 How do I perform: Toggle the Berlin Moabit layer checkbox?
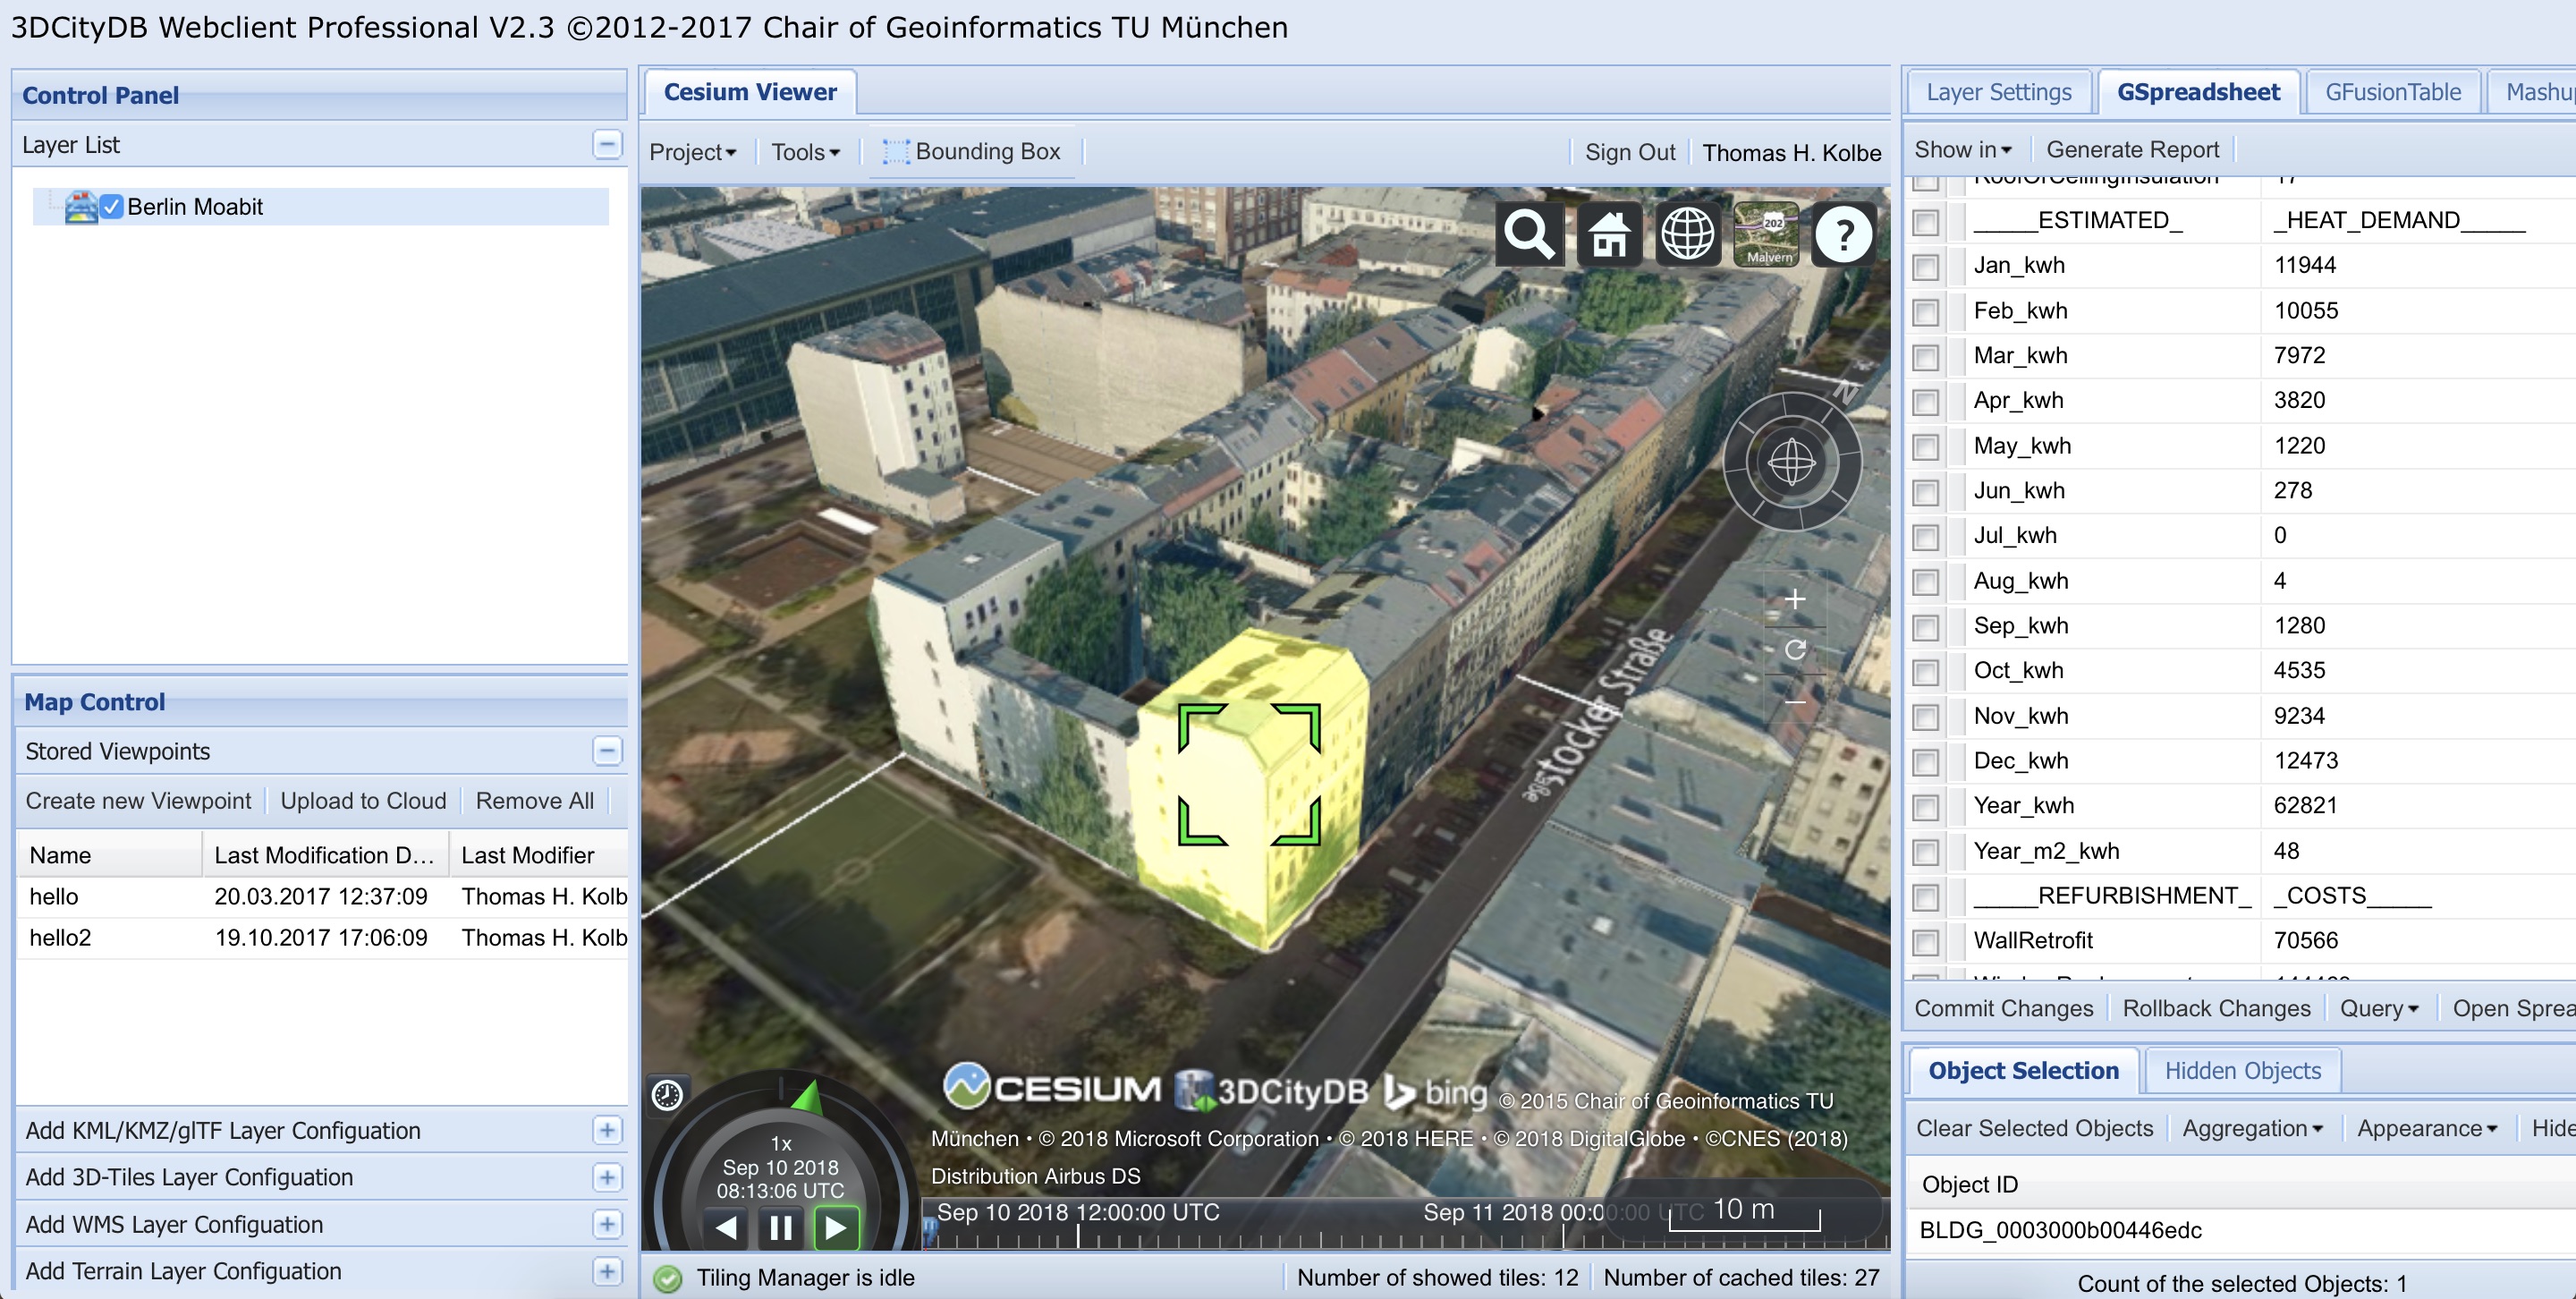[112, 207]
